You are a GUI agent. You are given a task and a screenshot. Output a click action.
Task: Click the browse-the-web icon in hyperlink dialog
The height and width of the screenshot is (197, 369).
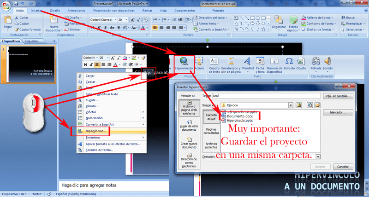click(310, 105)
